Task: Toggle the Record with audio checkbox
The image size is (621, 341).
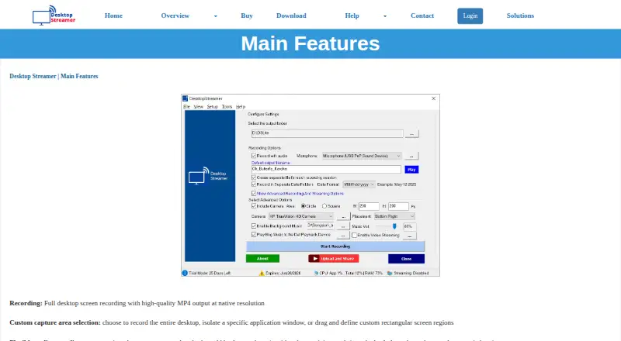Action: (x=254, y=156)
